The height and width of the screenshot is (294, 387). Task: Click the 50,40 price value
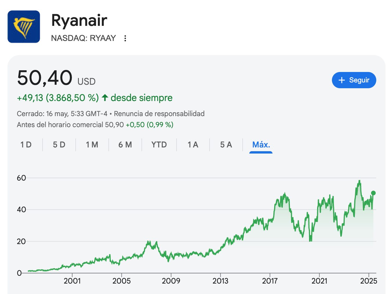(x=45, y=78)
